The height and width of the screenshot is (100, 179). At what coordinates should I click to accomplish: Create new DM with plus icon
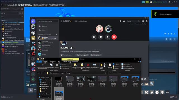[x=56, y=34]
